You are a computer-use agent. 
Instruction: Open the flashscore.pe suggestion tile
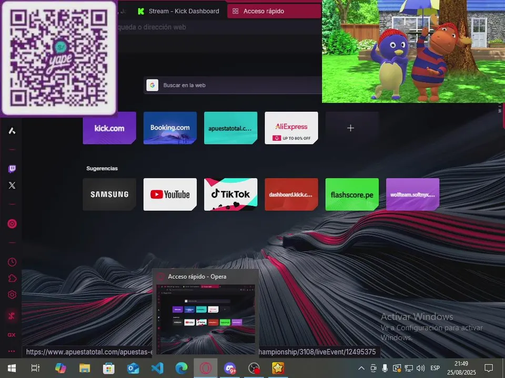click(352, 194)
